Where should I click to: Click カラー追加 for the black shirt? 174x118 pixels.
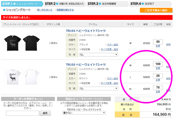pos(113,45)
